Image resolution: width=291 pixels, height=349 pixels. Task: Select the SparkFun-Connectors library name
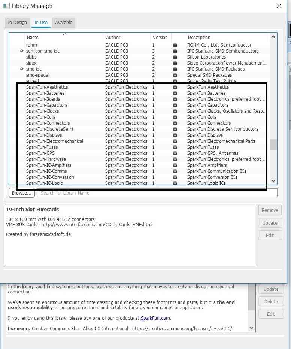click(48, 123)
